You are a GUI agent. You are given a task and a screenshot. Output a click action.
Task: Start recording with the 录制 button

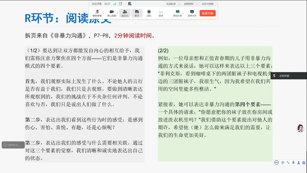[149, 13]
